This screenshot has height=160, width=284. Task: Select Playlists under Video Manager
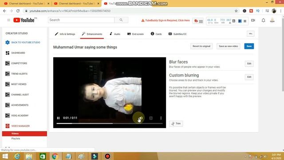point(16,139)
